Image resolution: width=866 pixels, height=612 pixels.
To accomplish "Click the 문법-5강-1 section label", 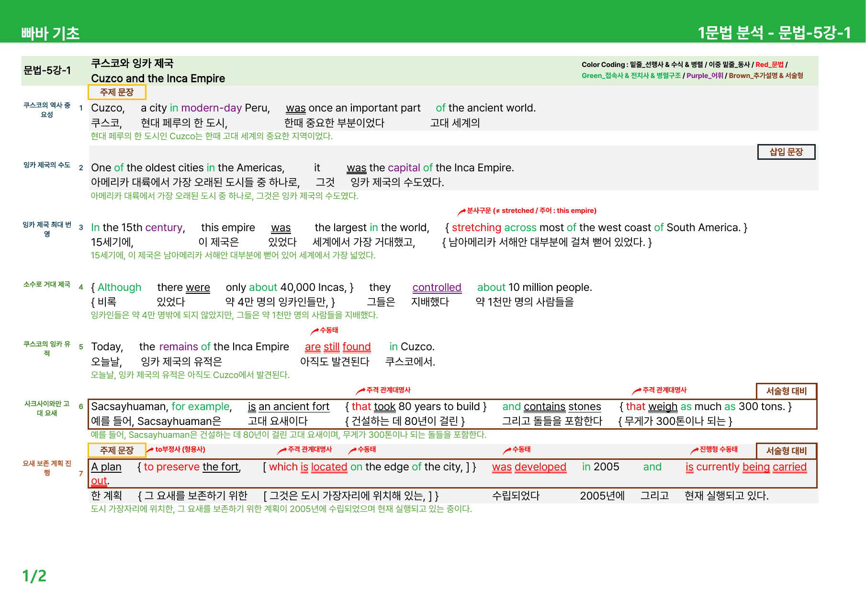I will point(47,70).
